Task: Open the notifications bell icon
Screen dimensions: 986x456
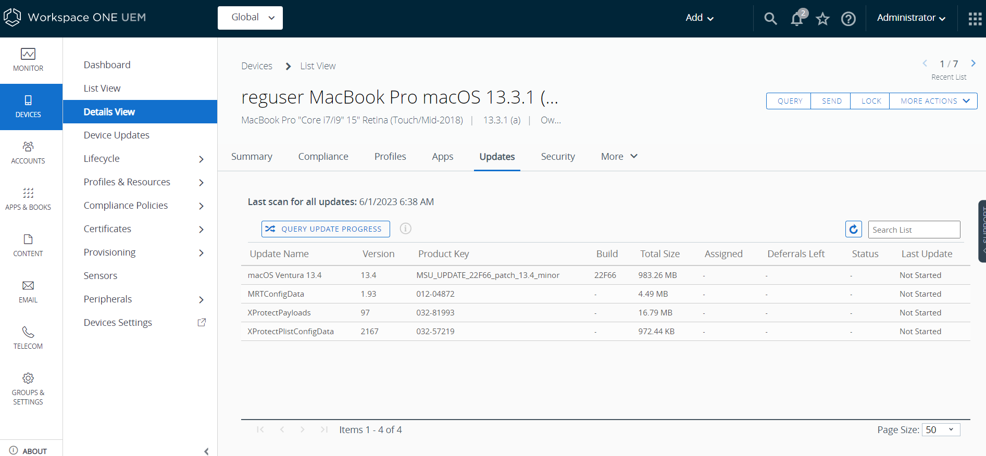Action: (797, 19)
